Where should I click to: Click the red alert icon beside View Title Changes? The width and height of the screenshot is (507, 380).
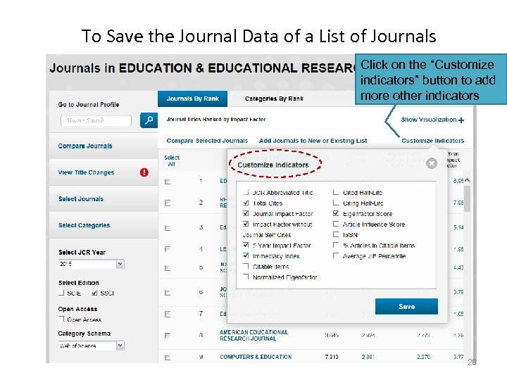tap(144, 172)
